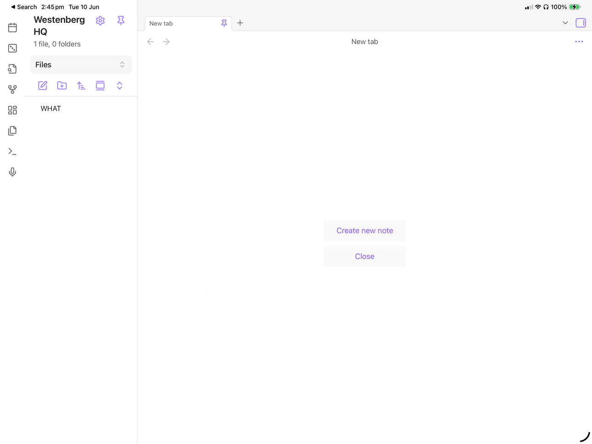
Task: Open the command palette terminal icon
Action: point(12,151)
